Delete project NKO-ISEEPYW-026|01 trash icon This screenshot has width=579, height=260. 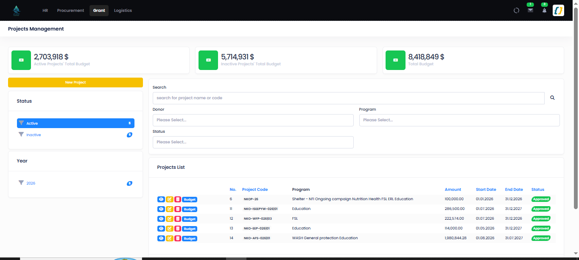tap(178, 209)
